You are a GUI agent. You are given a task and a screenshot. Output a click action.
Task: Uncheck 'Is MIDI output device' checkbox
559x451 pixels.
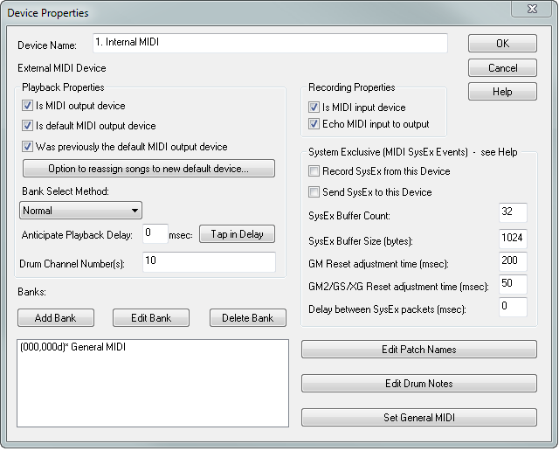point(28,106)
